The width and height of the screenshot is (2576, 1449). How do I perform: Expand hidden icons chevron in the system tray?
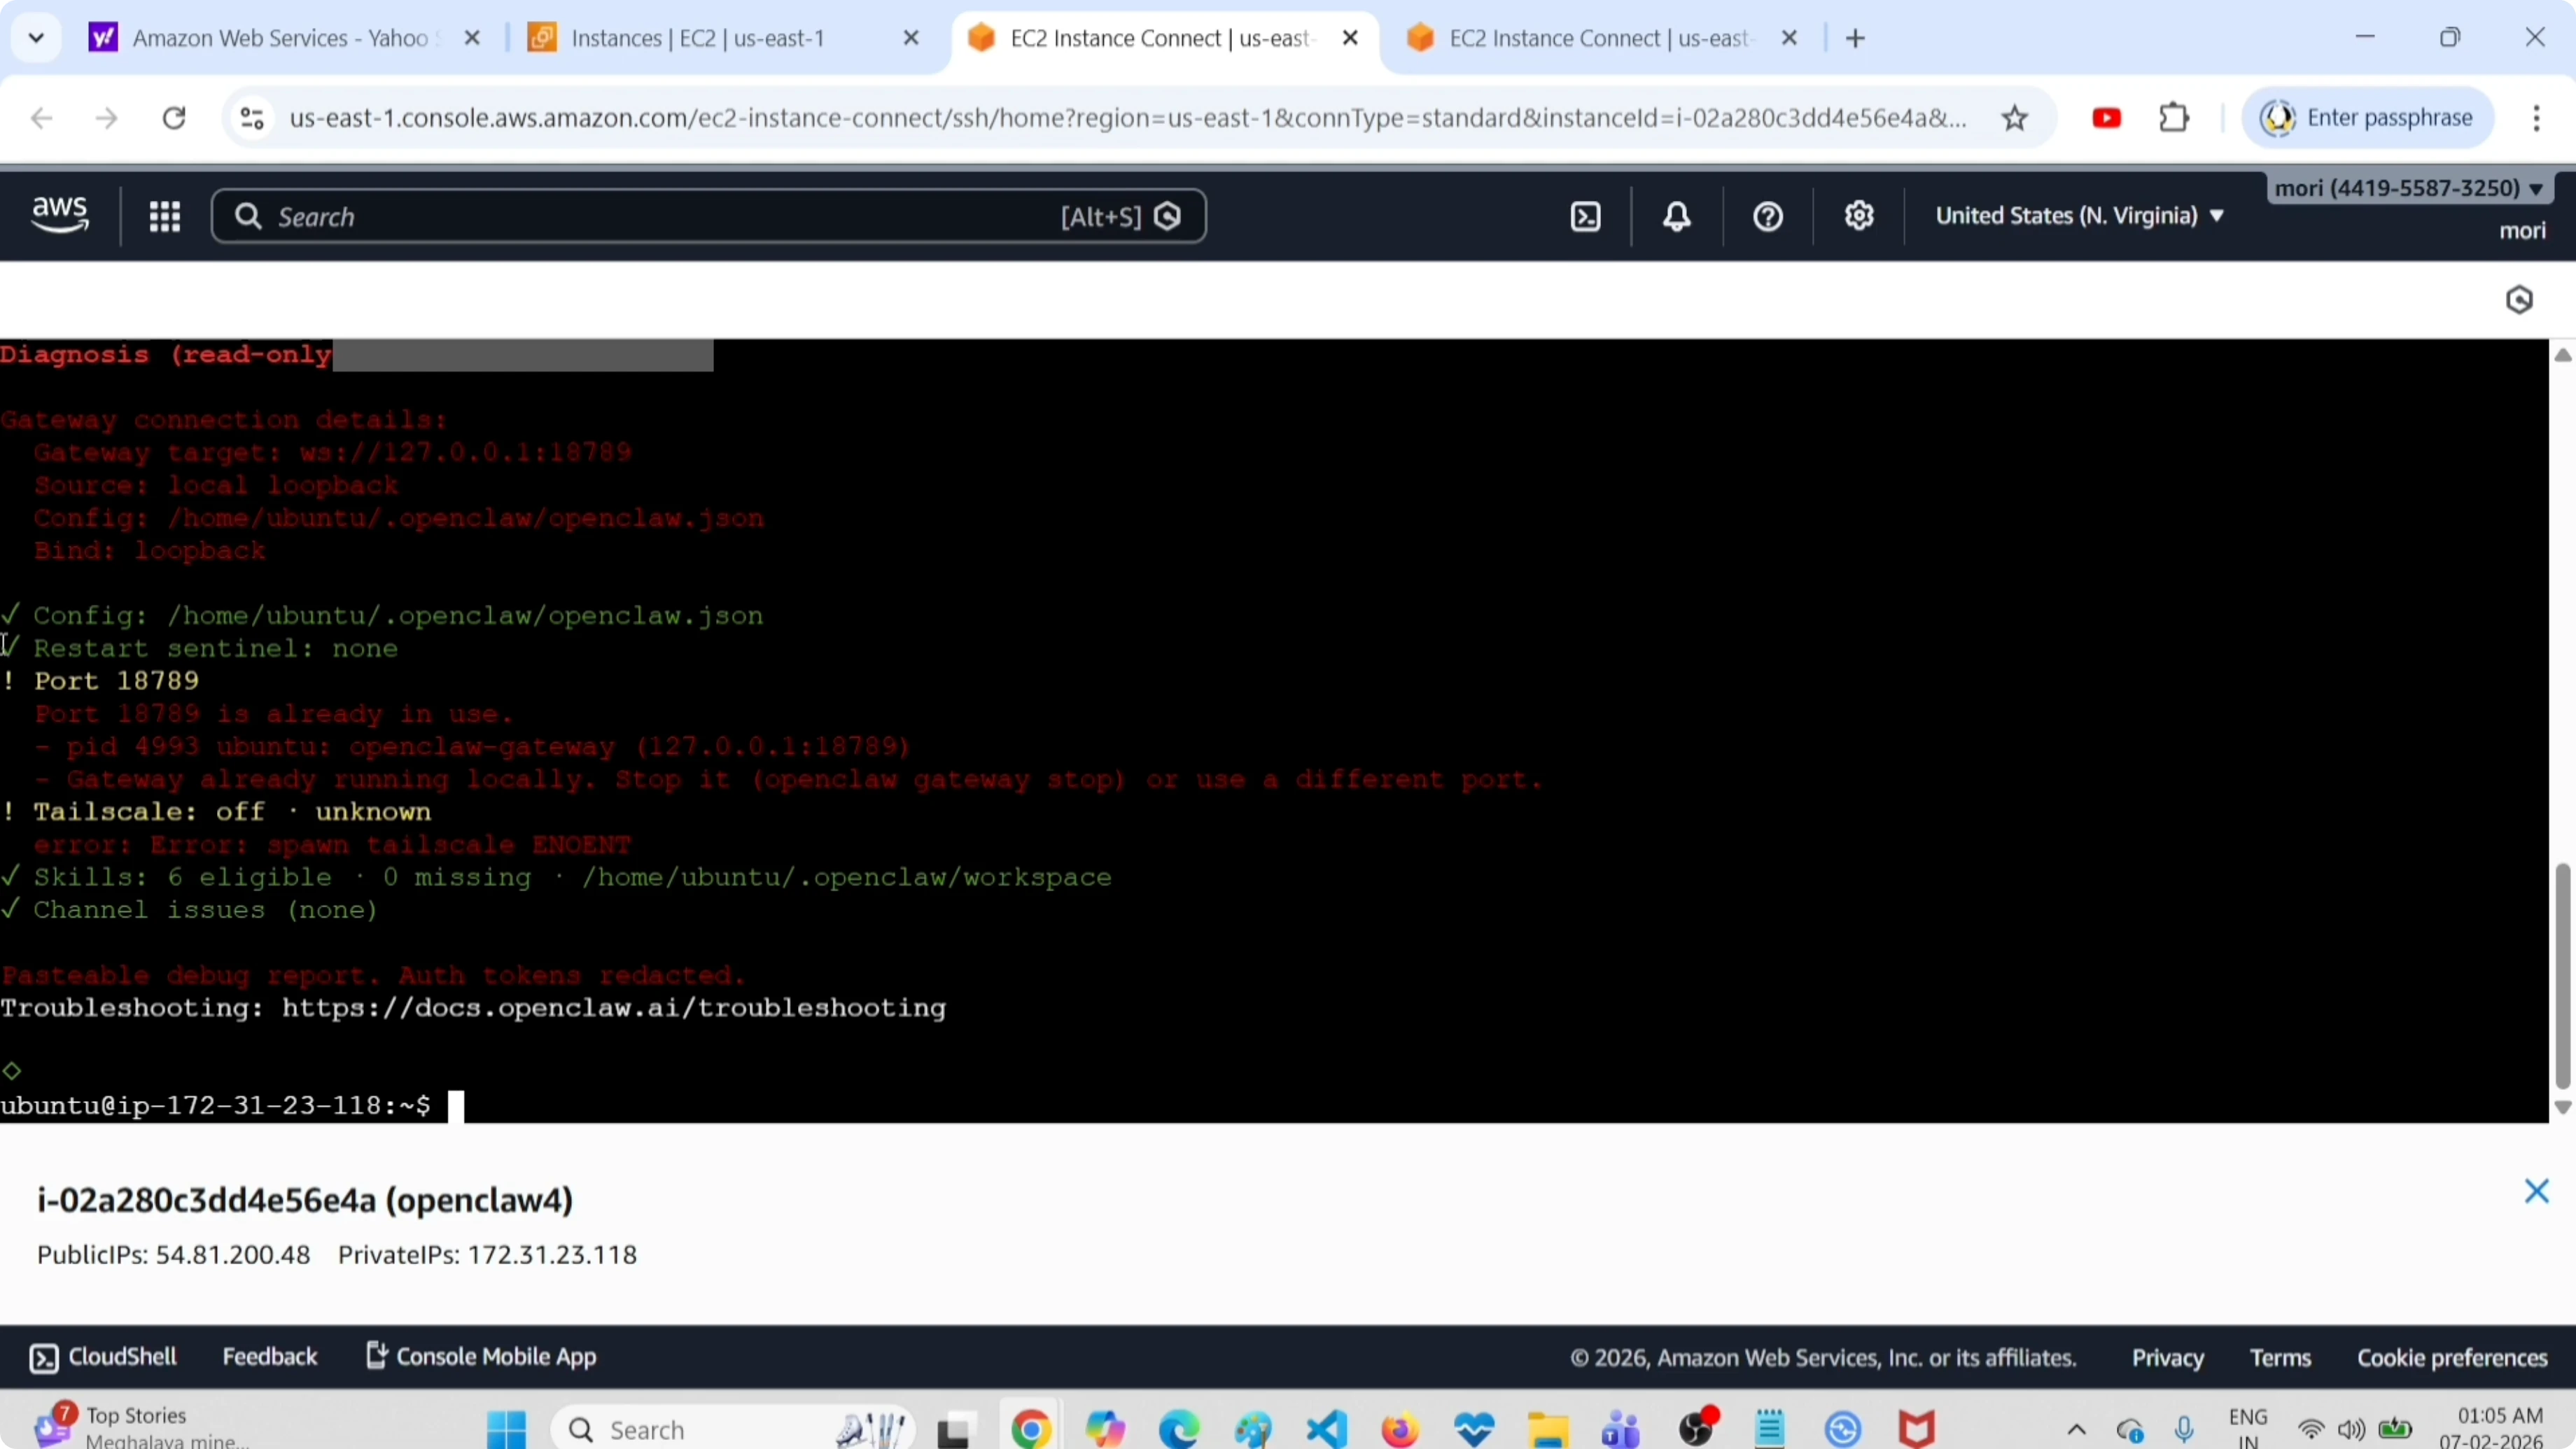[x=2076, y=1429]
